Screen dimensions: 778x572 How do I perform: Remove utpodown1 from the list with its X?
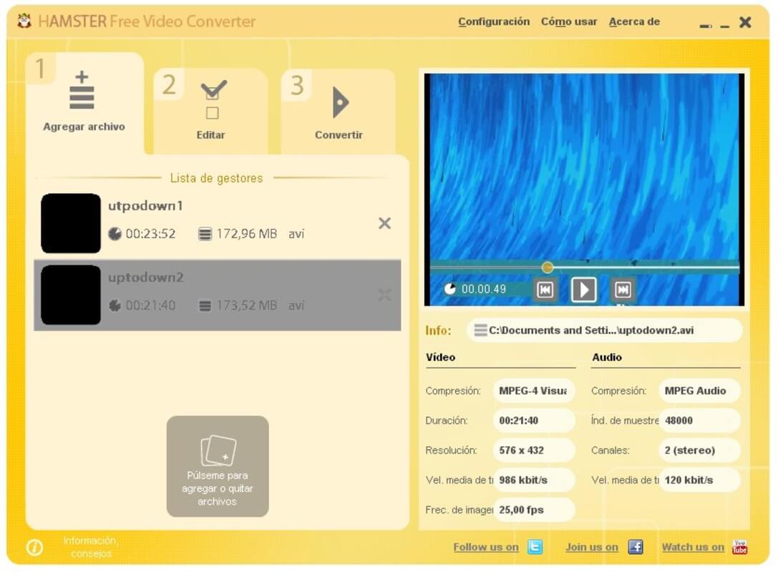(x=384, y=223)
